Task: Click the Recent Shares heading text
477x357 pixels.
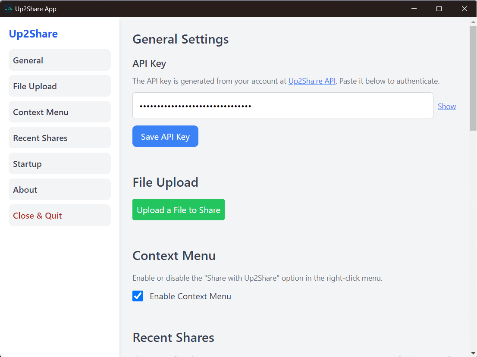Action: point(173,338)
